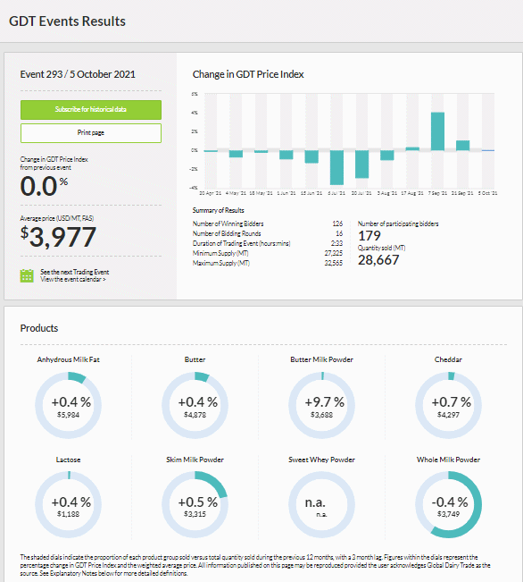
Task: Click the 'Number of Winning Bidders' row
Action: tap(268, 224)
